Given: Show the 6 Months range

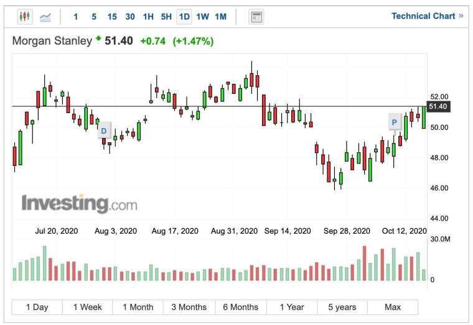Looking at the screenshot, I should (241, 307).
